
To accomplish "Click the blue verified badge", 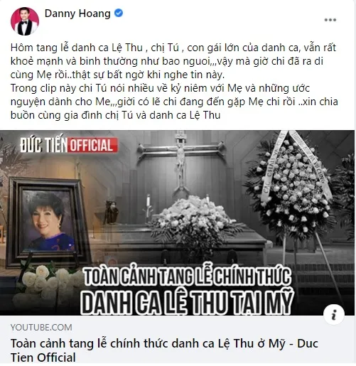I will (x=119, y=13).
